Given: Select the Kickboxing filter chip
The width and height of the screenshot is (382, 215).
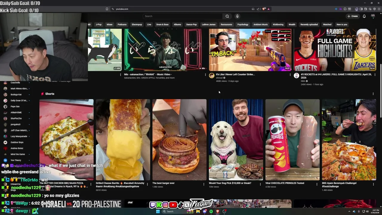Looking at the screenshot, I should 278,24.
